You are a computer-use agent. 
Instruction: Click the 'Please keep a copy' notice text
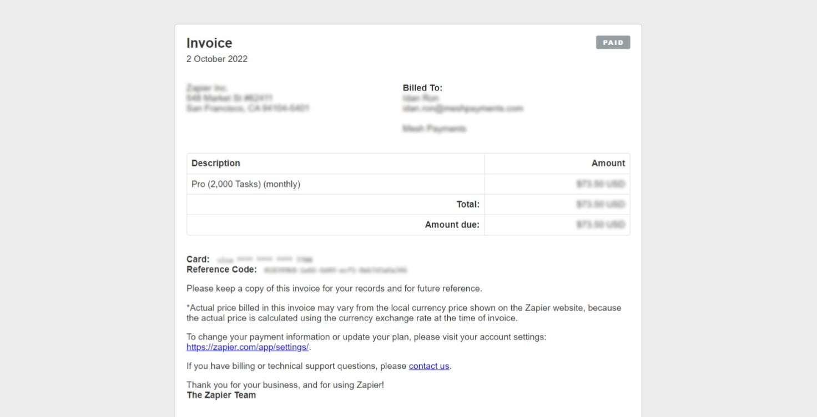point(334,288)
